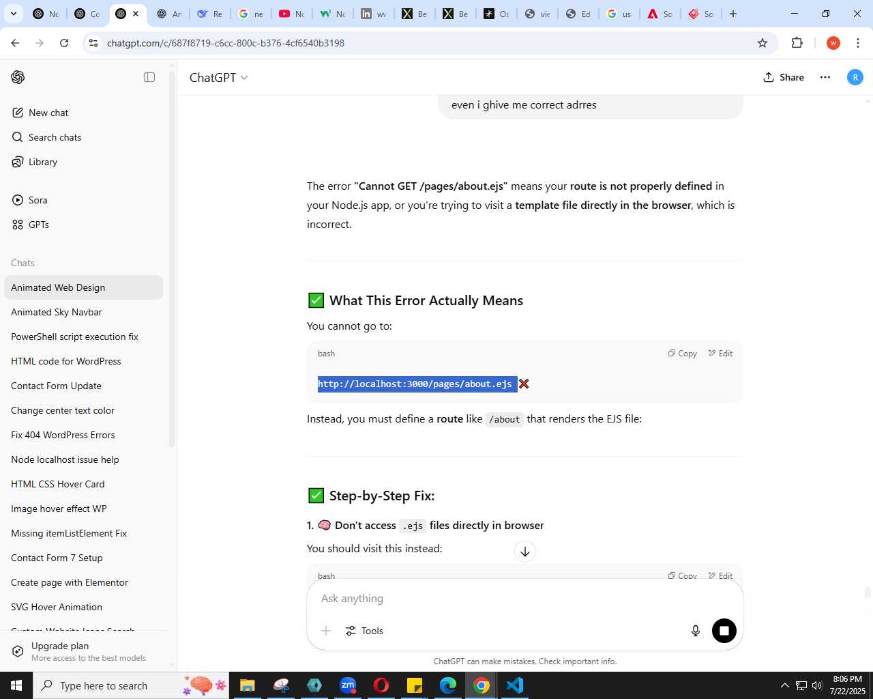873x699 pixels.
Task: Click the browser forward arrow
Action: click(40, 43)
